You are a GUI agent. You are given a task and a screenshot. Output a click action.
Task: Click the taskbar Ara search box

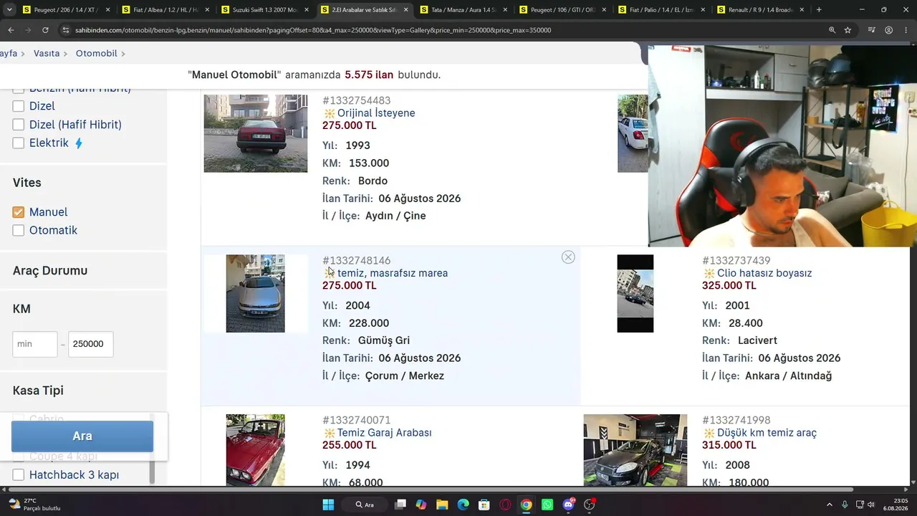(365, 505)
